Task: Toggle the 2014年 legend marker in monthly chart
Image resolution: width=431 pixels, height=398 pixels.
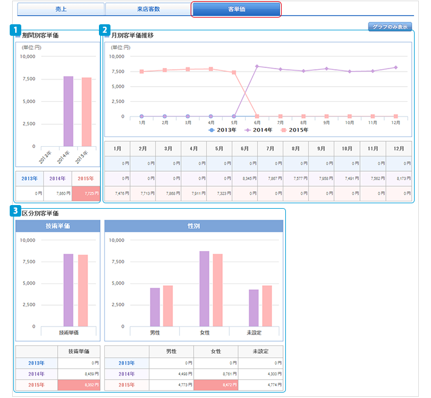Action: (248, 130)
